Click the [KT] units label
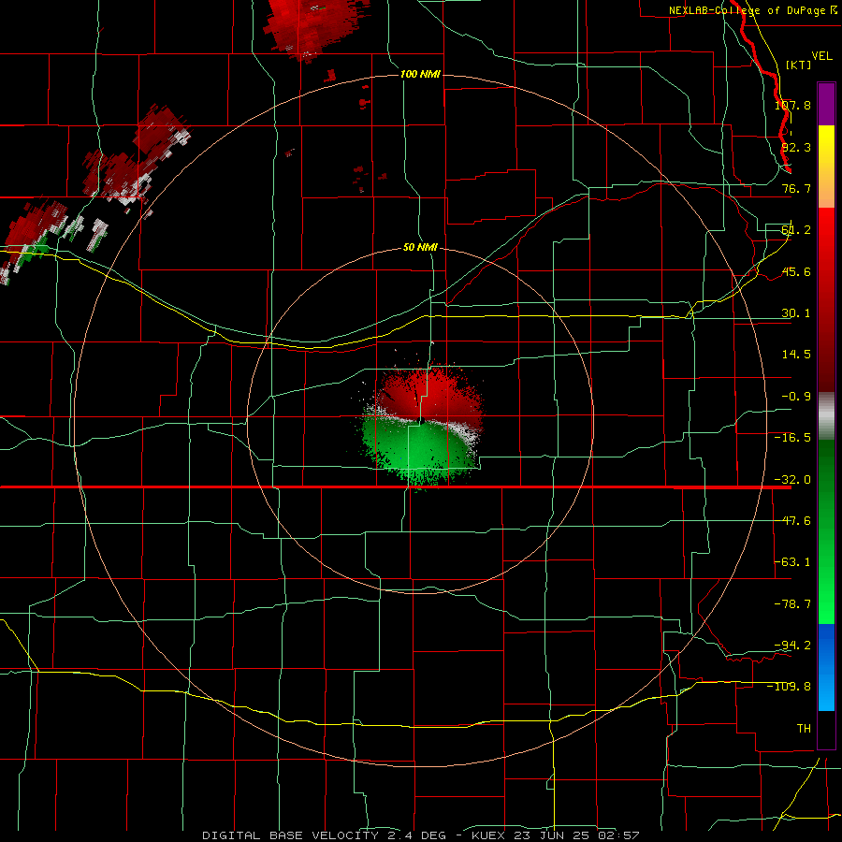Screen dimensions: 842x842 pyautogui.click(x=799, y=65)
